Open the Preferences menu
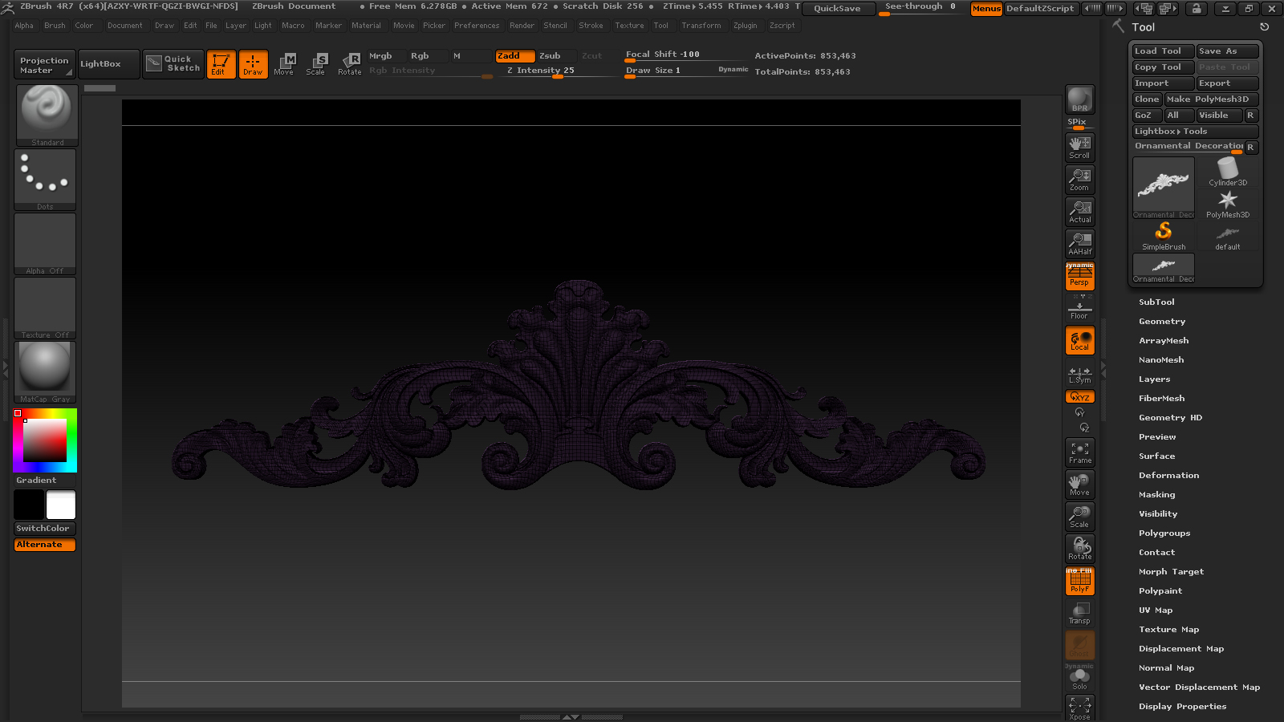The width and height of the screenshot is (1284, 722). (477, 26)
